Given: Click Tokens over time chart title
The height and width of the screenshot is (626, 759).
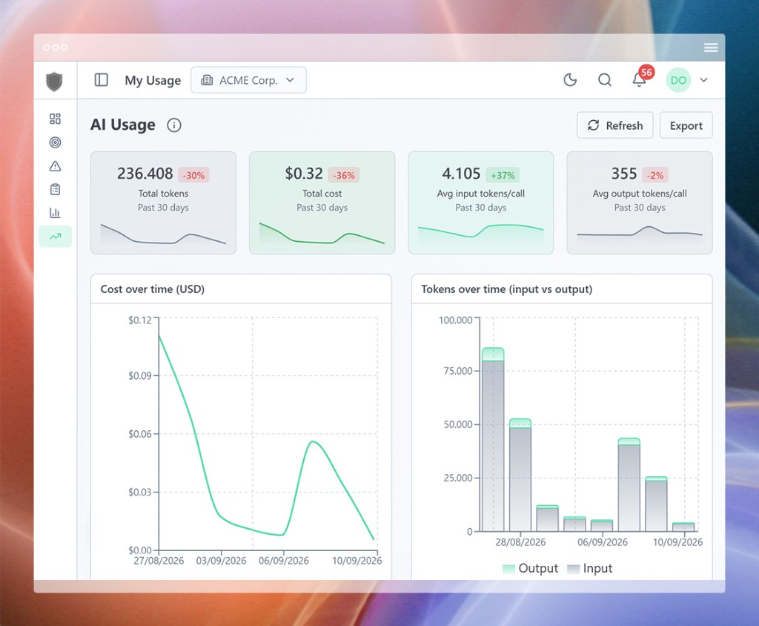Looking at the screenshot, I should click(507, 289).
